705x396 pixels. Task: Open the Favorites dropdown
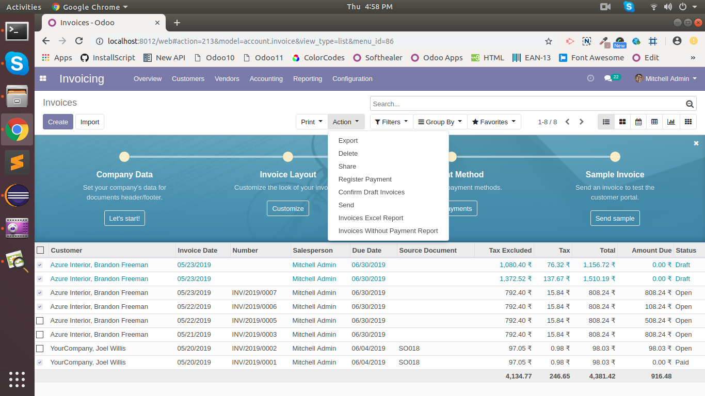[494, 122]
